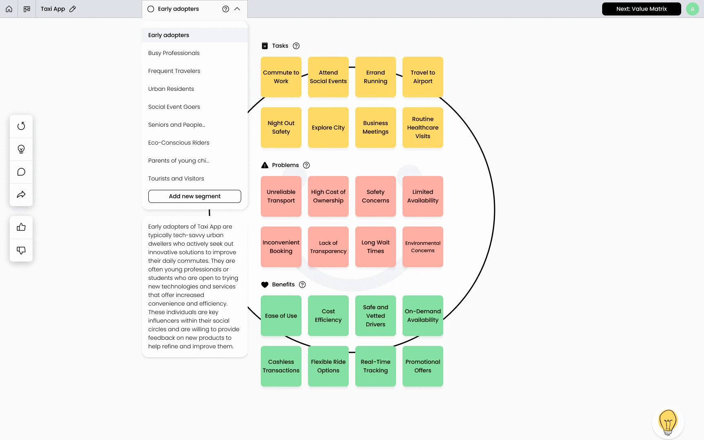This screenshot has height=440, width=704.
Task: Click the regenerate (circular arrow) icon
Action: pyautogui.click(x=21, y=126)
